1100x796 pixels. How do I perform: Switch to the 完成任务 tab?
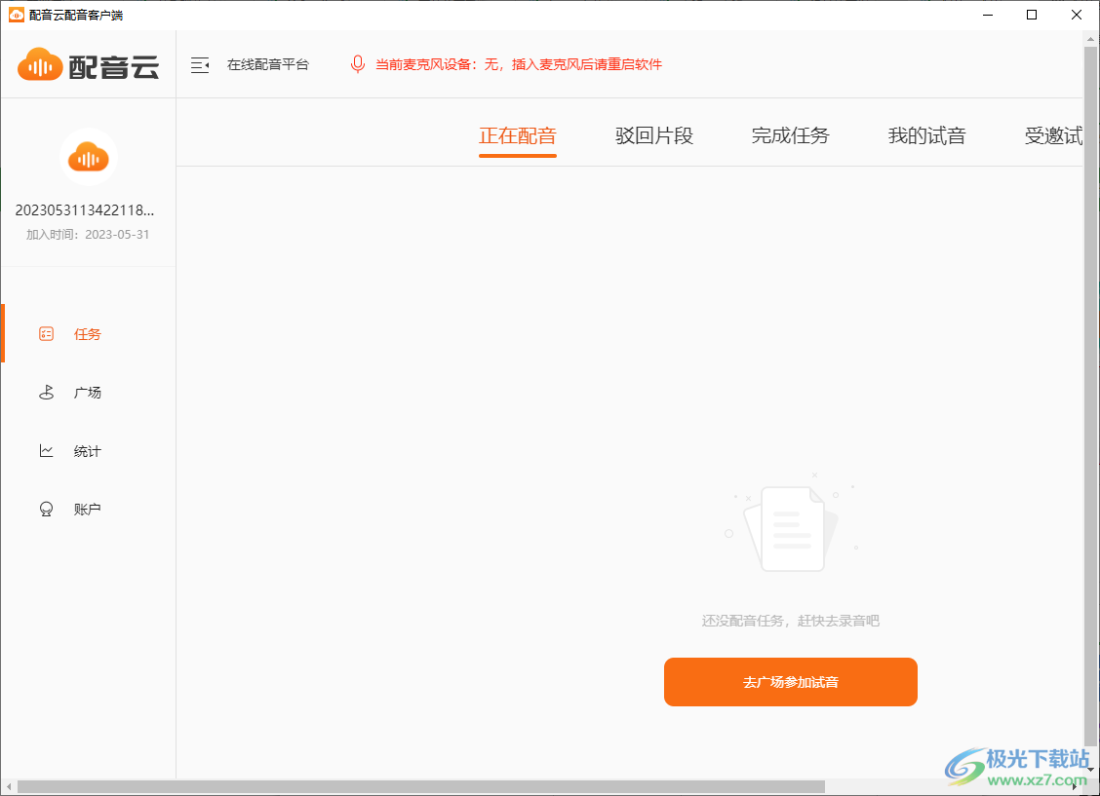[x=790, y=135]
